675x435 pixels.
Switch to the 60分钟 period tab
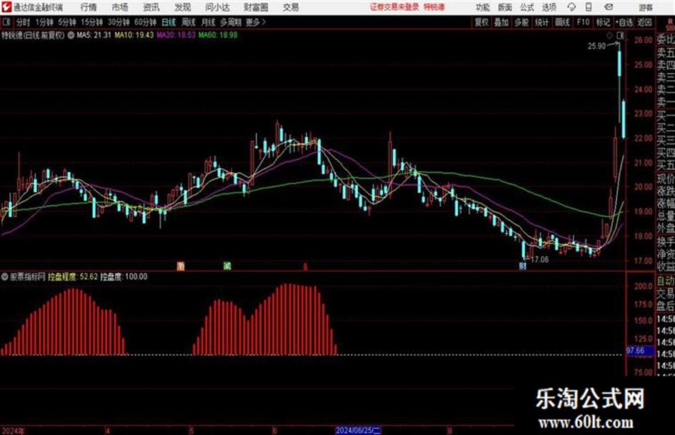point(146,22)
